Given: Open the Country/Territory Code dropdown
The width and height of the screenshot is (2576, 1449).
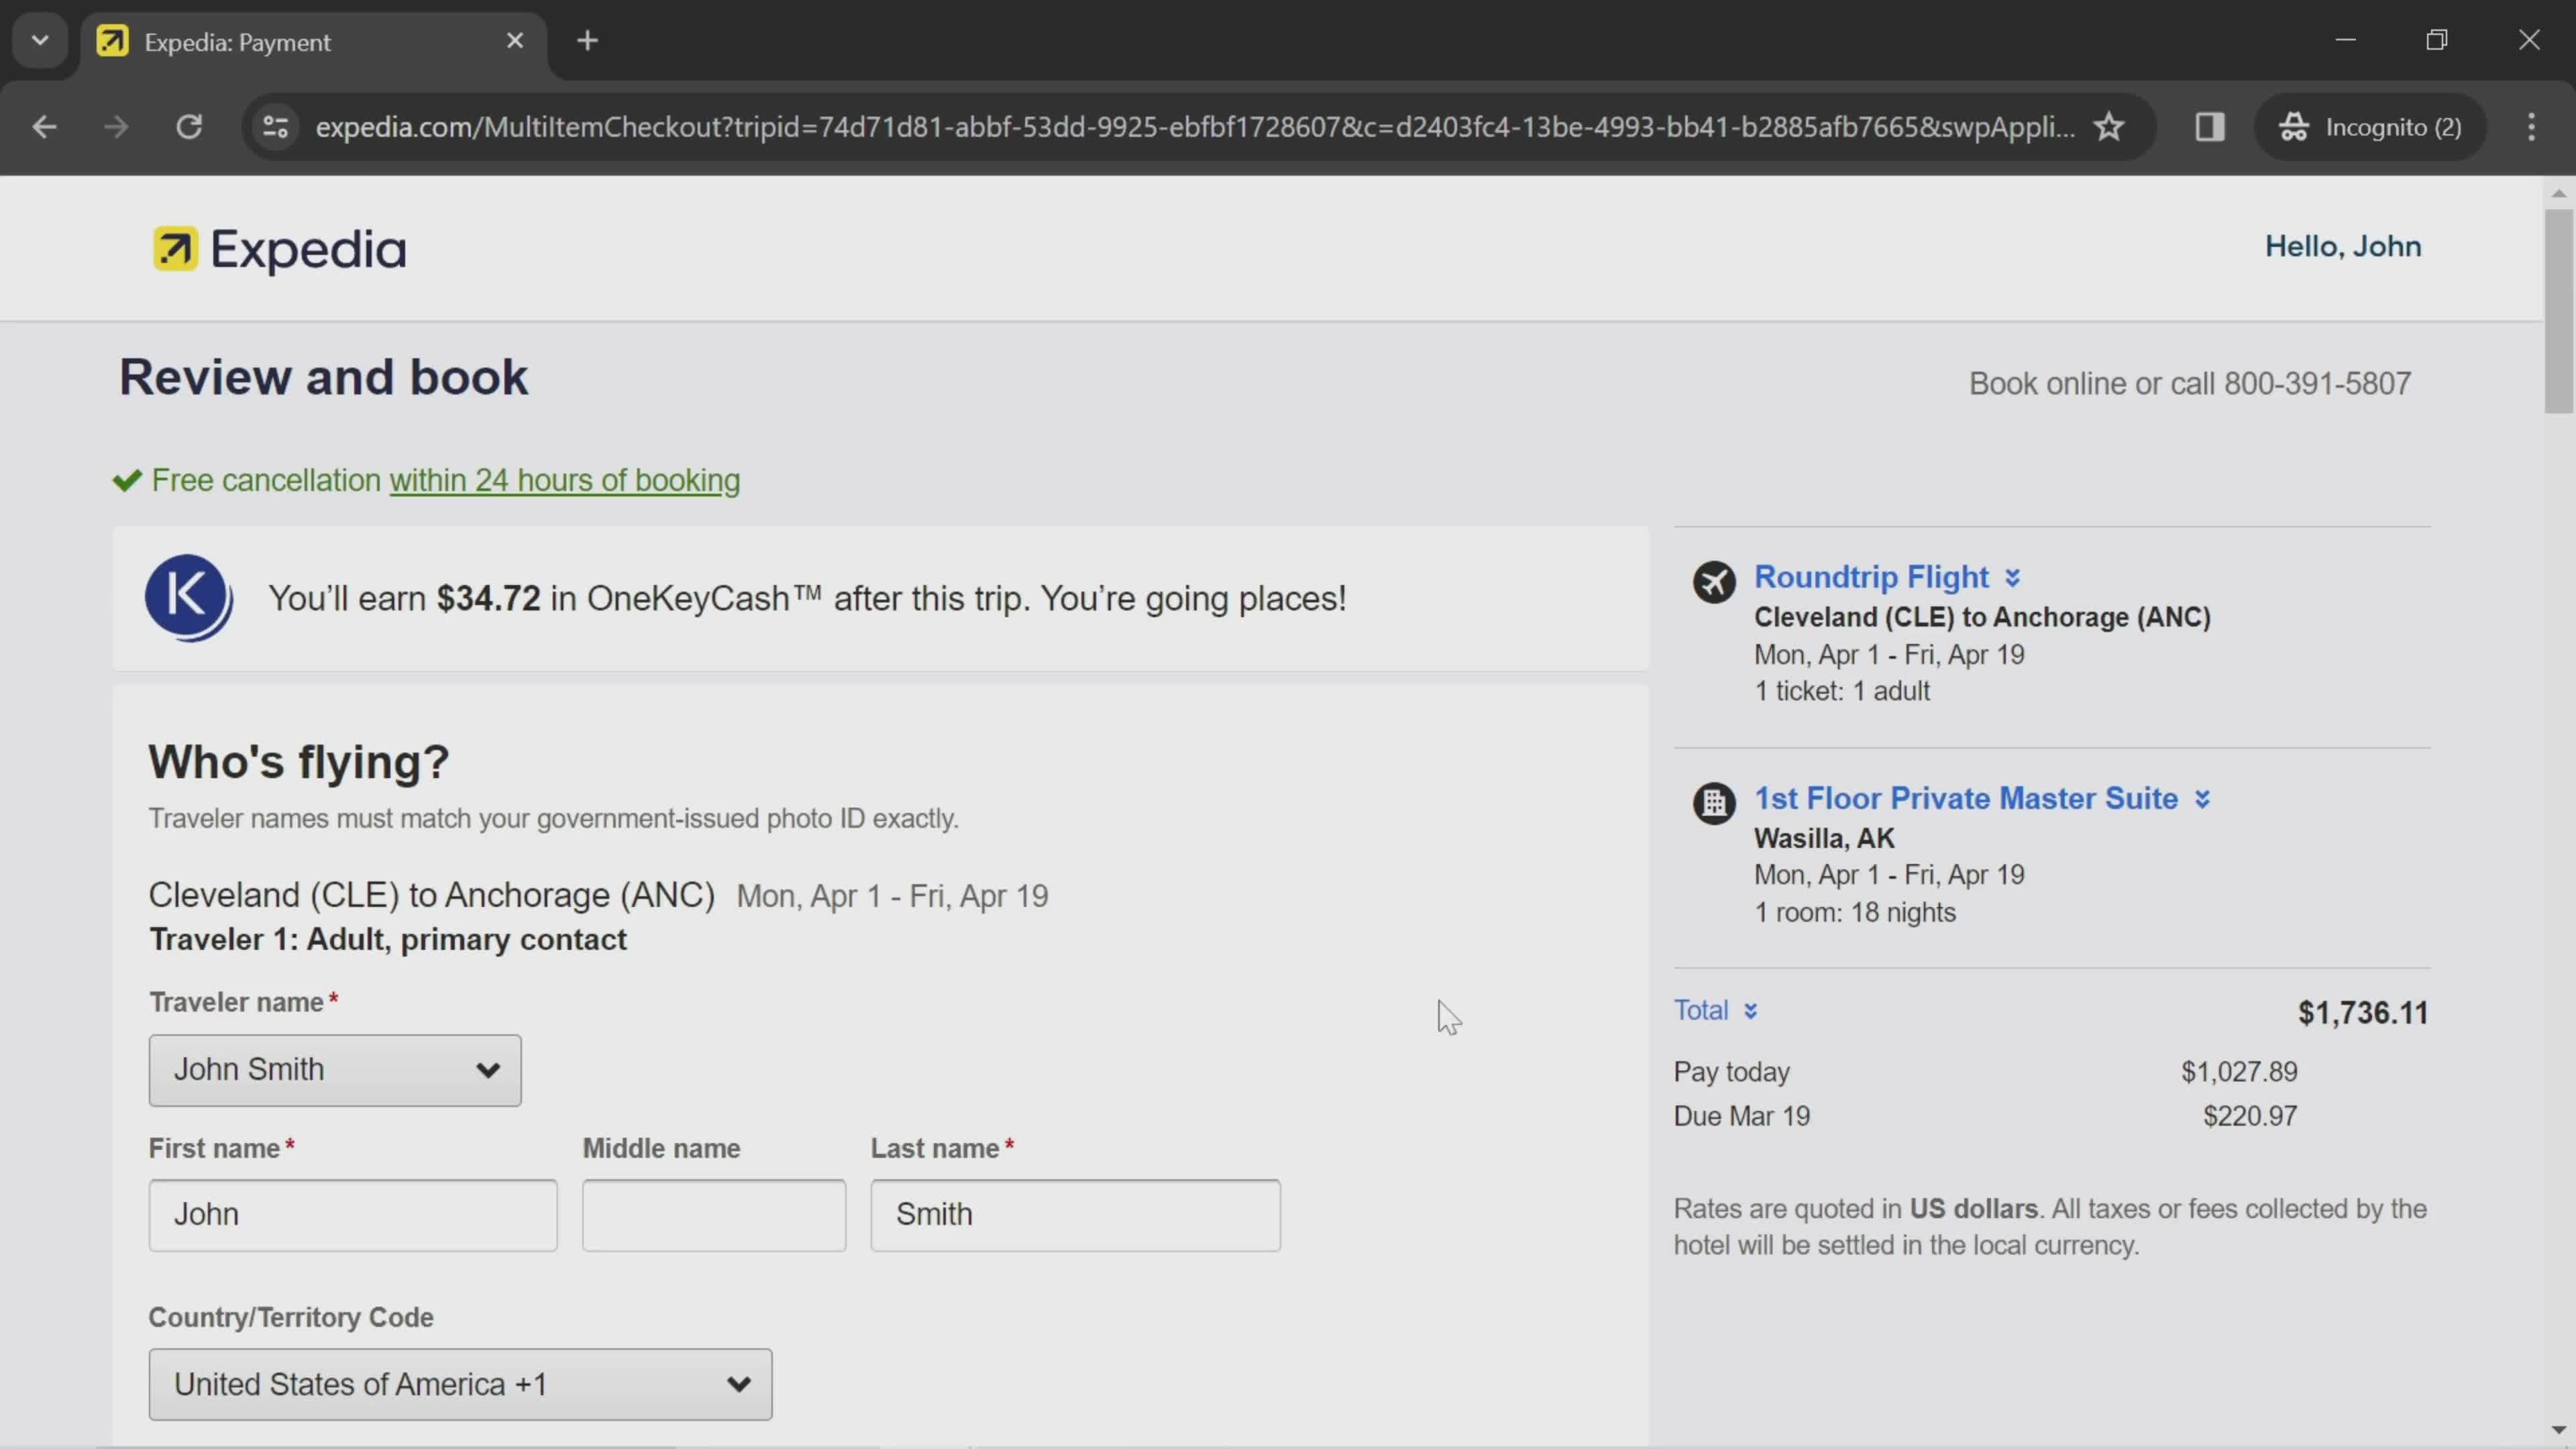Looking at the screenshot, I should (460, 1383).
